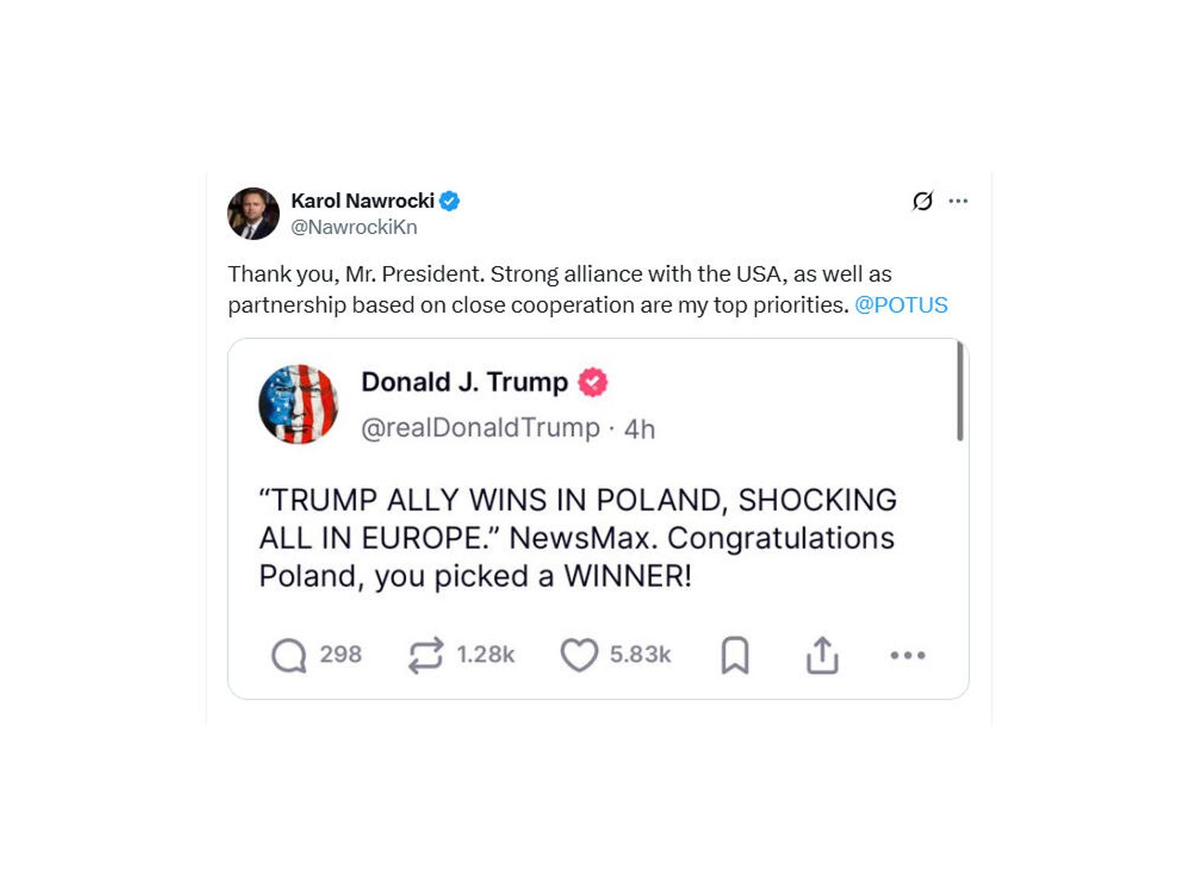This screenshot has height=895, width=1190.
Task: Like the post with the heart icon
Action: pyautogui.click(x=579, y=656)
